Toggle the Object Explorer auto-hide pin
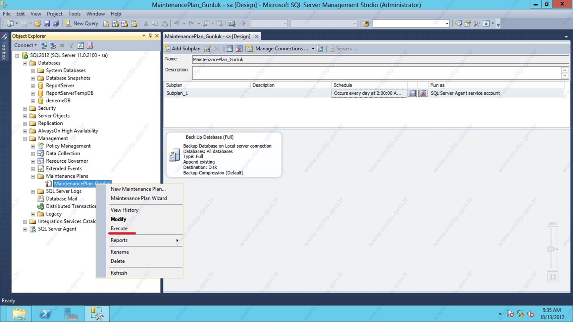The width and height of the screenshot is (573, 322). coord(150,36)
